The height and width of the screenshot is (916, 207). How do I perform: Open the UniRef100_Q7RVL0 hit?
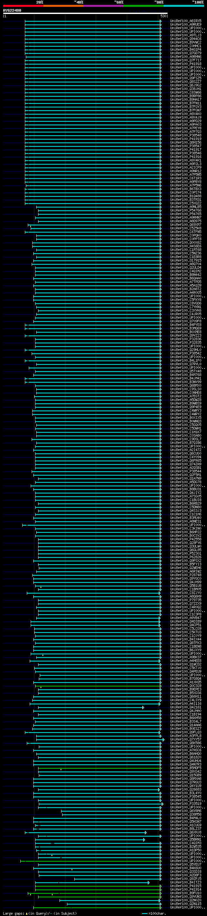coord(186,364)
